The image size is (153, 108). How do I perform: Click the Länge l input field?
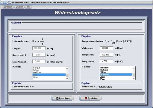(x=39, y=48)
